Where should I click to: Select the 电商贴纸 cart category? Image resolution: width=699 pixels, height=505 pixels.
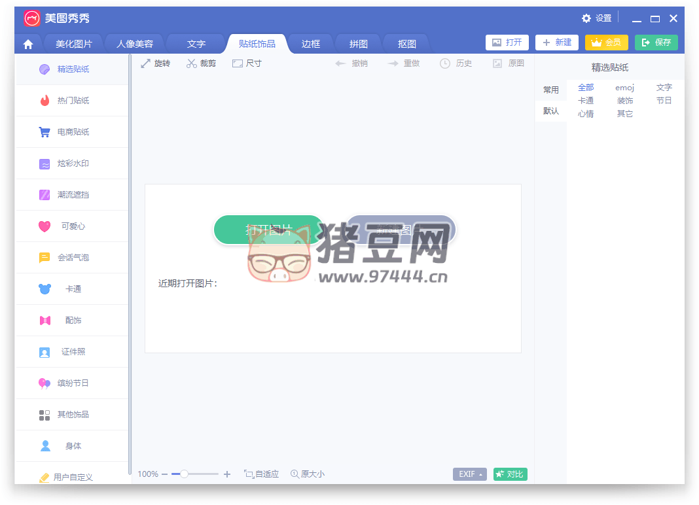click(x=72, y=132)
